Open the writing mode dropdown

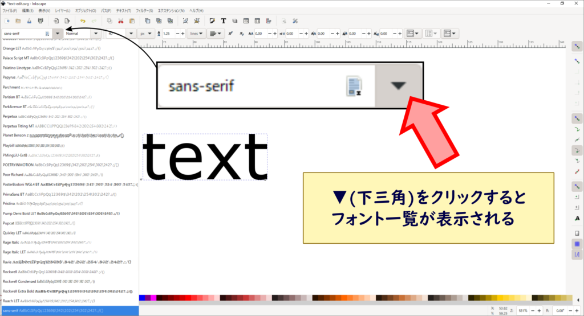(412, 34)
